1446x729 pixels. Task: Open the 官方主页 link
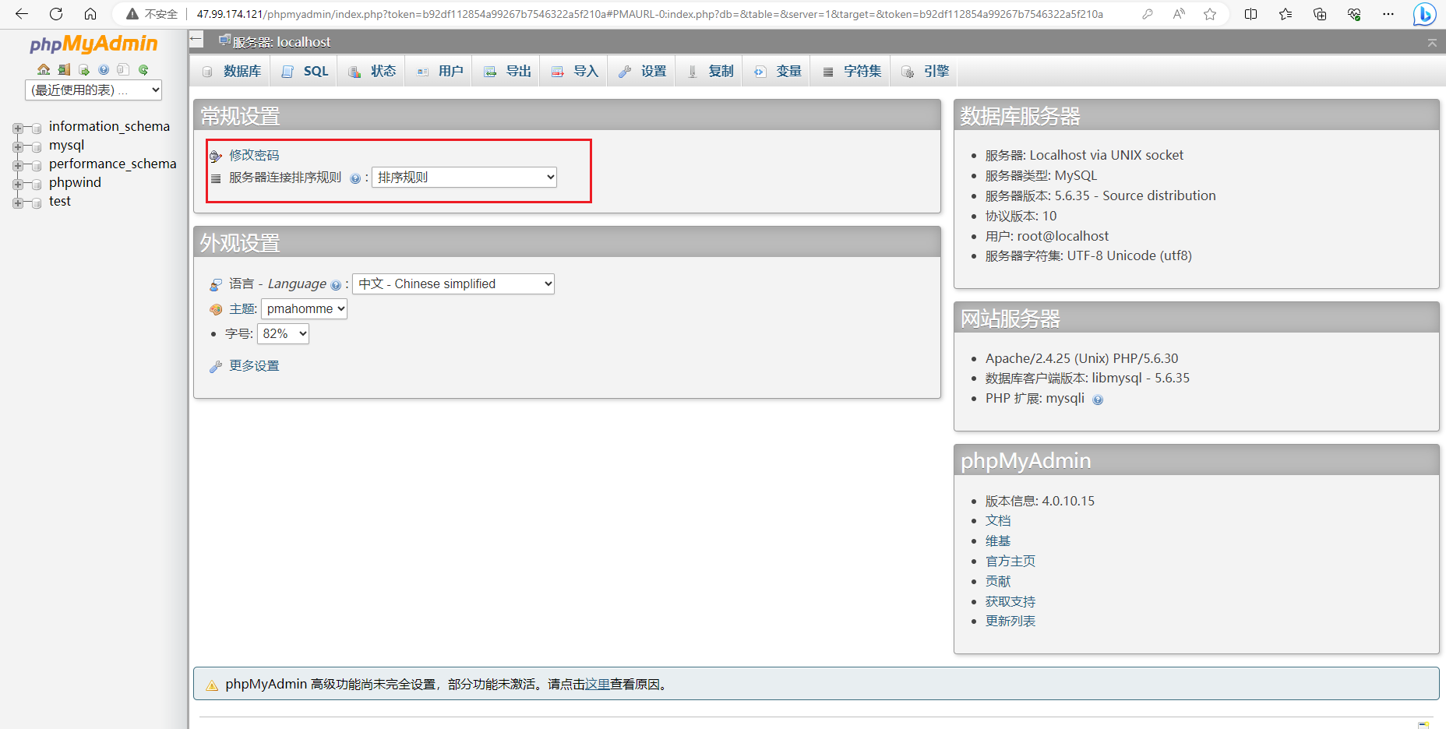1010,562
